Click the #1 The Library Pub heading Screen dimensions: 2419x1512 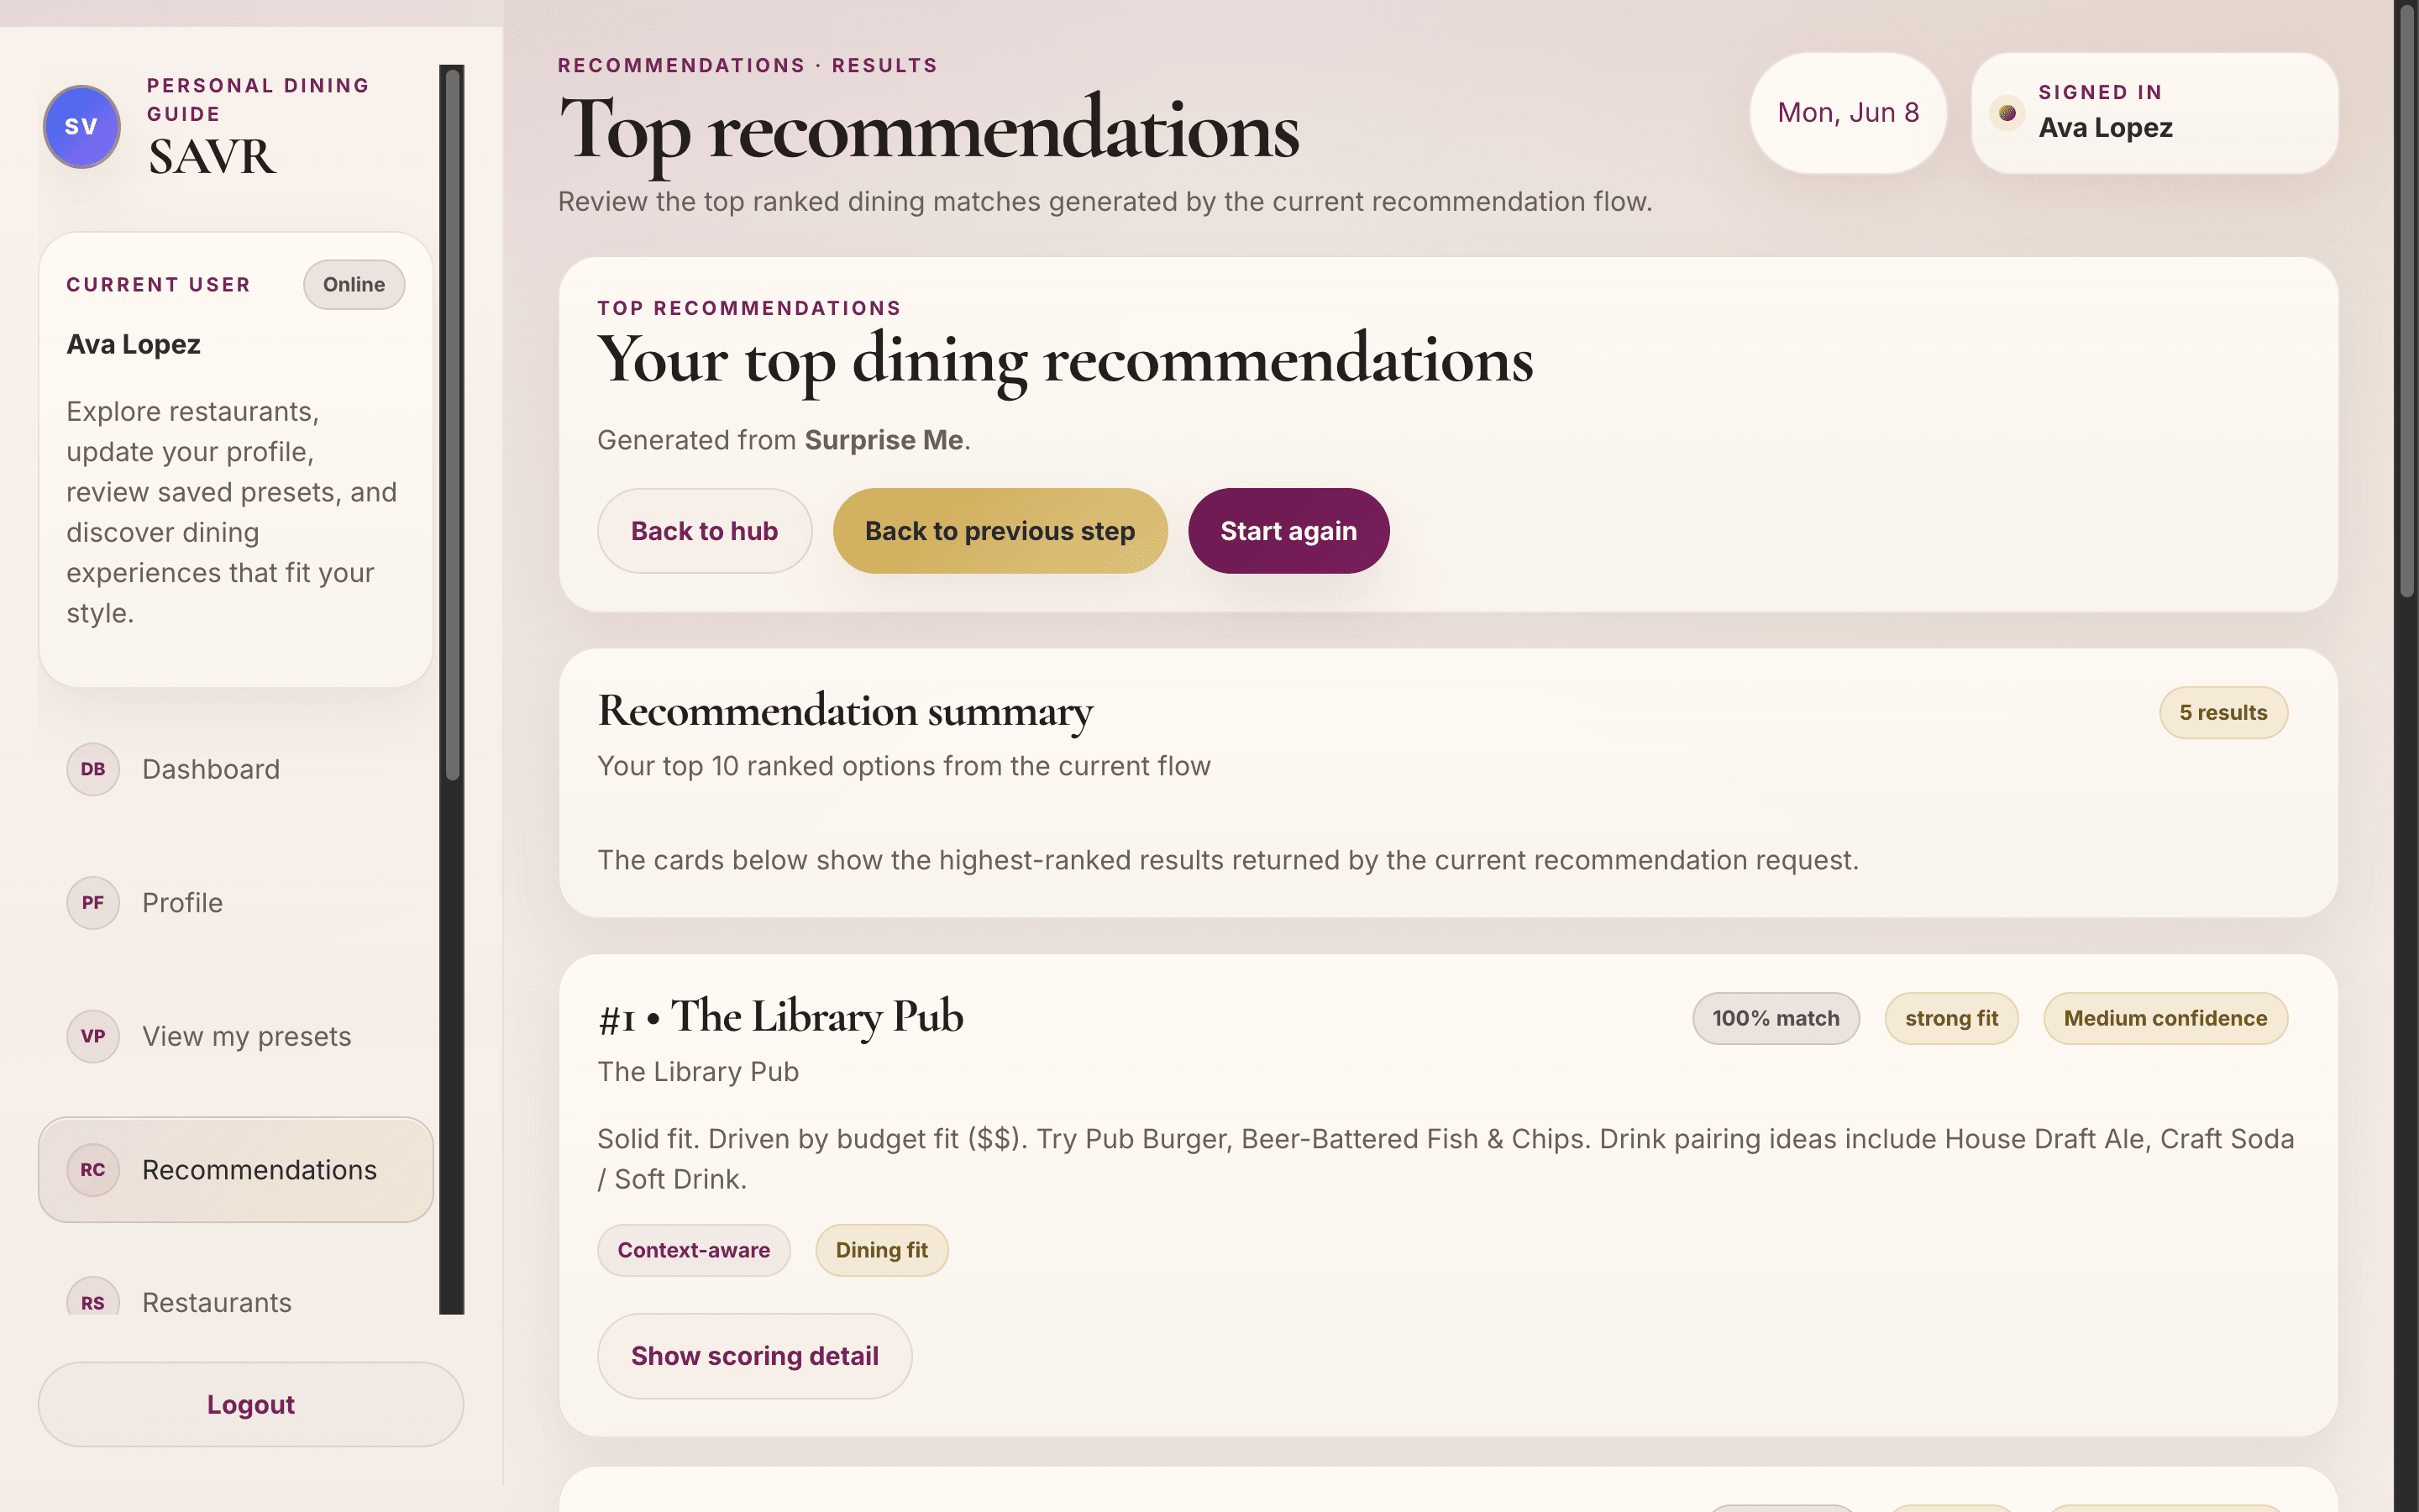pos(780,1017)
